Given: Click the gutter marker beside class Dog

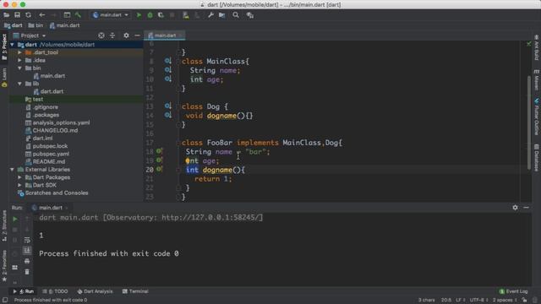Looking at the screenshot, I should point(167,106).
